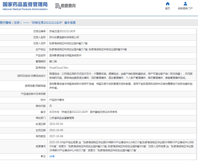
Task: Open the 详情 link
Action: [x=52, y=156]
